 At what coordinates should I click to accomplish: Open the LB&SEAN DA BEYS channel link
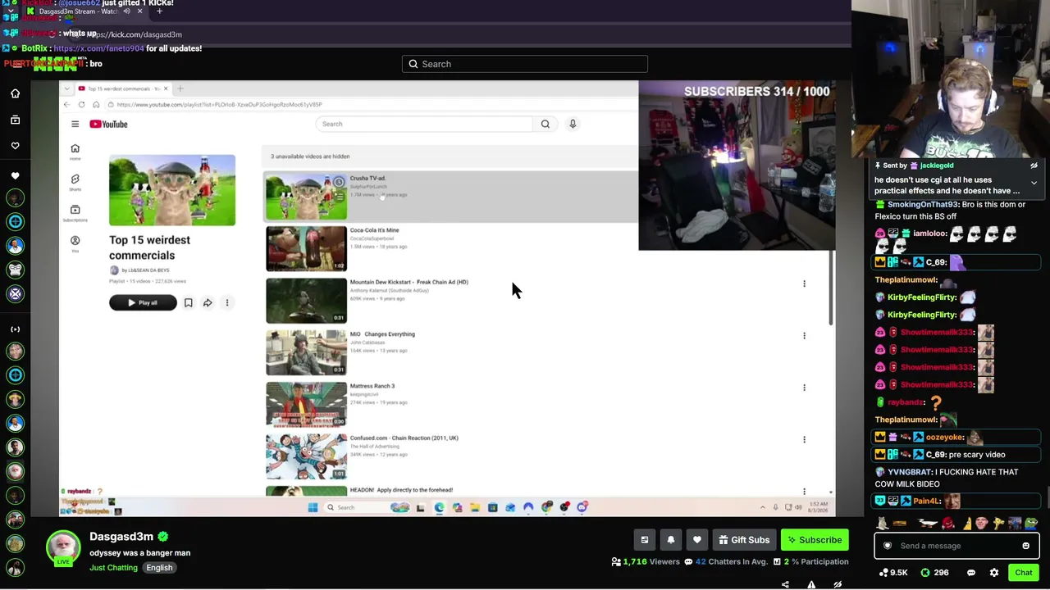point(145,270)
